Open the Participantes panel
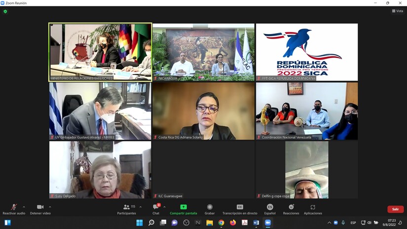The image size is (407, 229). pyautogui.click(x=126, y=209)
